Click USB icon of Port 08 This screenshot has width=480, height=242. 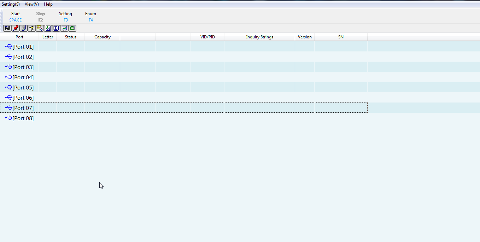[x=9, y=118]
